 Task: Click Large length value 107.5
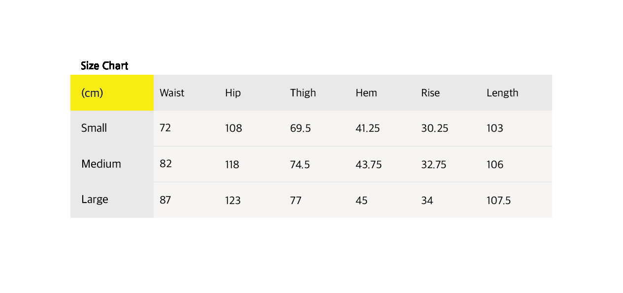[x=498, y=201]
